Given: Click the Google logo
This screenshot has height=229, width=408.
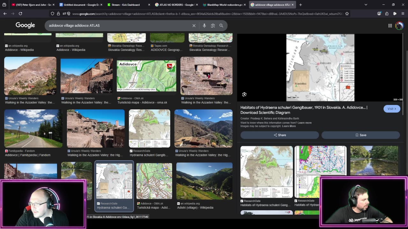Looking at the screenshot, I should coord(25,25).
